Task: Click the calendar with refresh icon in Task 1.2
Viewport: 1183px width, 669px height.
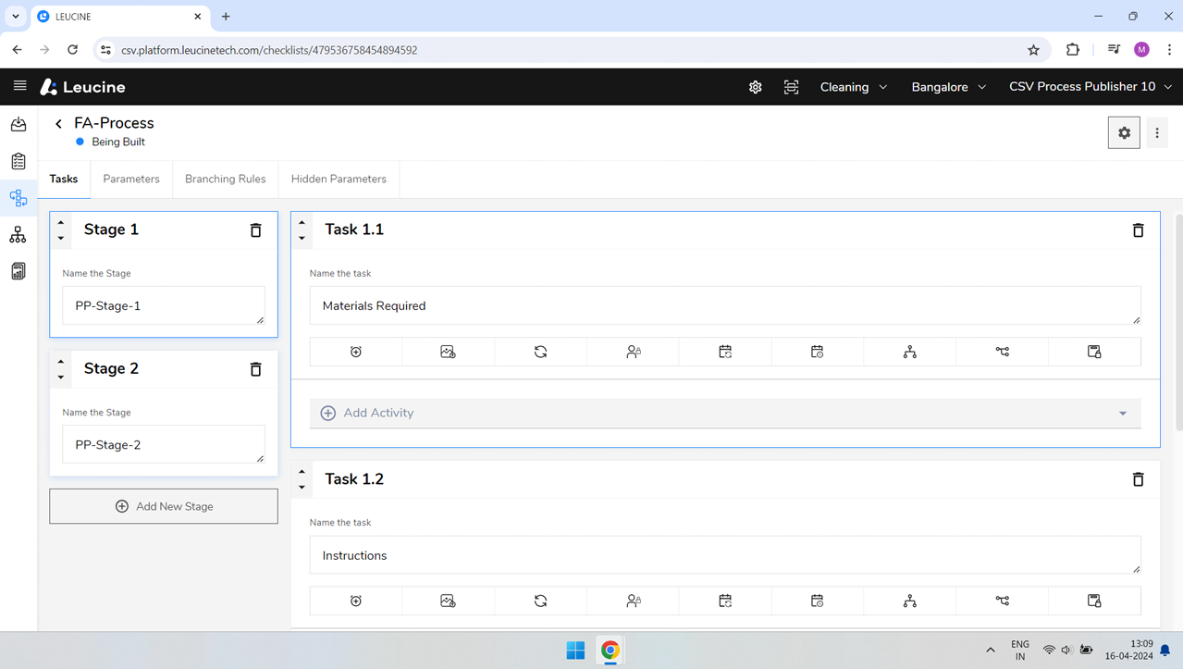Action: (725, 601)
